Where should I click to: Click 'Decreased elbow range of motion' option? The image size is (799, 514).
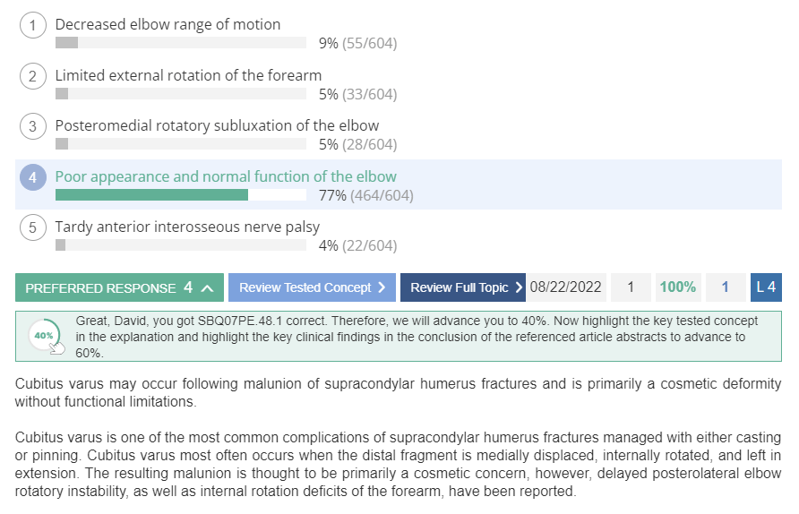pyautogui.click(x=168, y=24)
